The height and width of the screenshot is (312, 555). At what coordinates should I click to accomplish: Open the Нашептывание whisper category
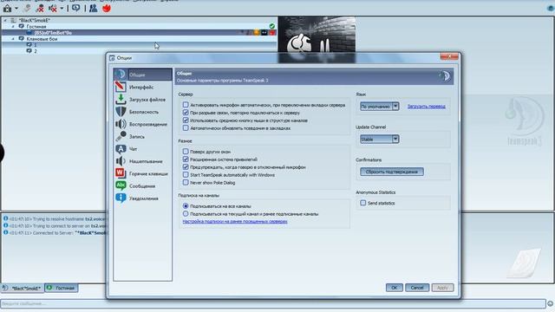pos(142,161)
